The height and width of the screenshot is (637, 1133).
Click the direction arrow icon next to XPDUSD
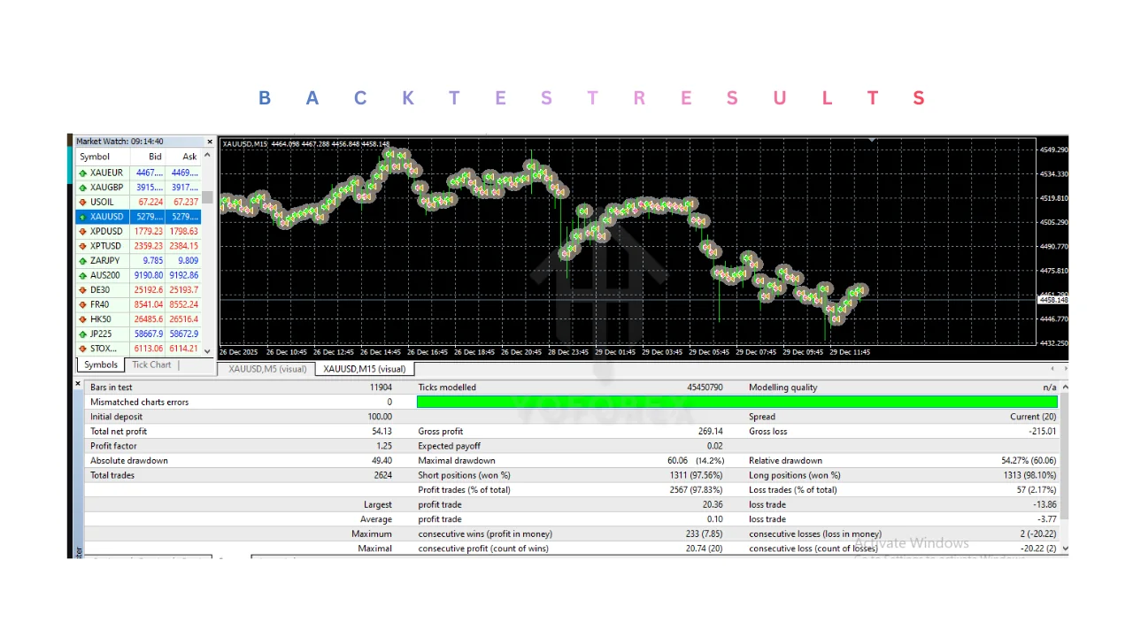click(83, 231)
